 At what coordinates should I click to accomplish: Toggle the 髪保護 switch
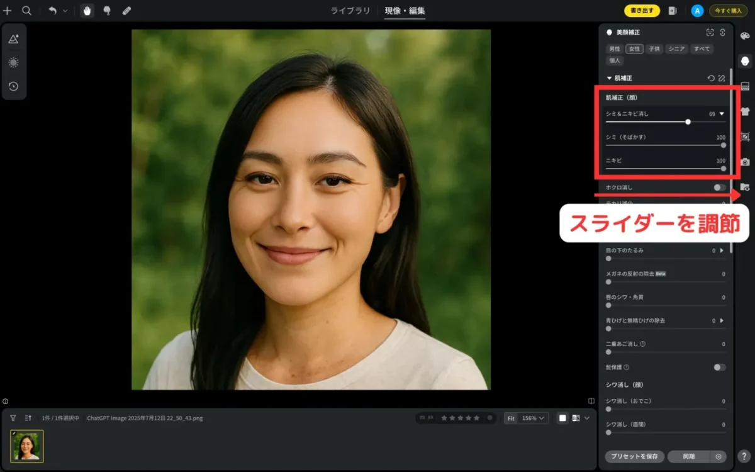[x=719, y=368]
